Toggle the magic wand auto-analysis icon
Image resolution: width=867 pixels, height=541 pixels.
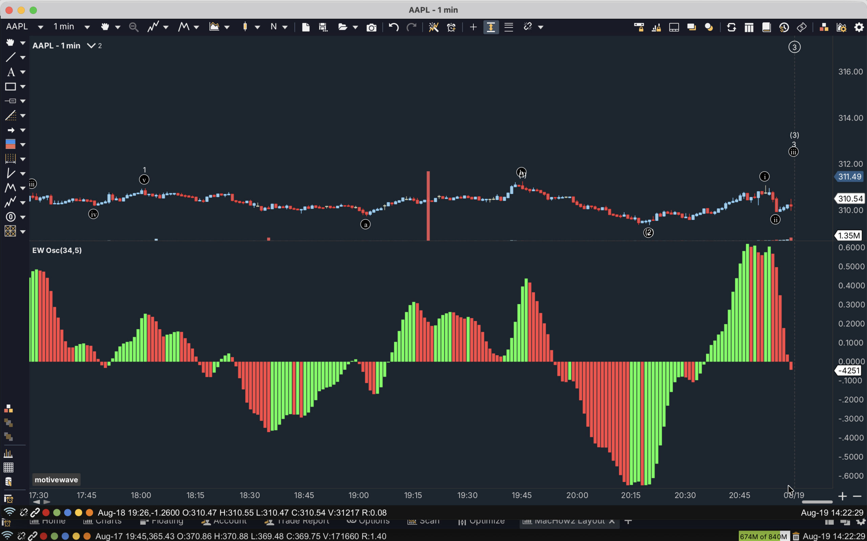pyautogui.click(x=433, y=27)
